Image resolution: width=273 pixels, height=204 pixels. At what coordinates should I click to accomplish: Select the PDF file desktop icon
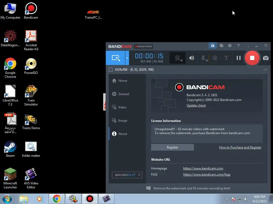pyautogui.click(x=10, y=123)
